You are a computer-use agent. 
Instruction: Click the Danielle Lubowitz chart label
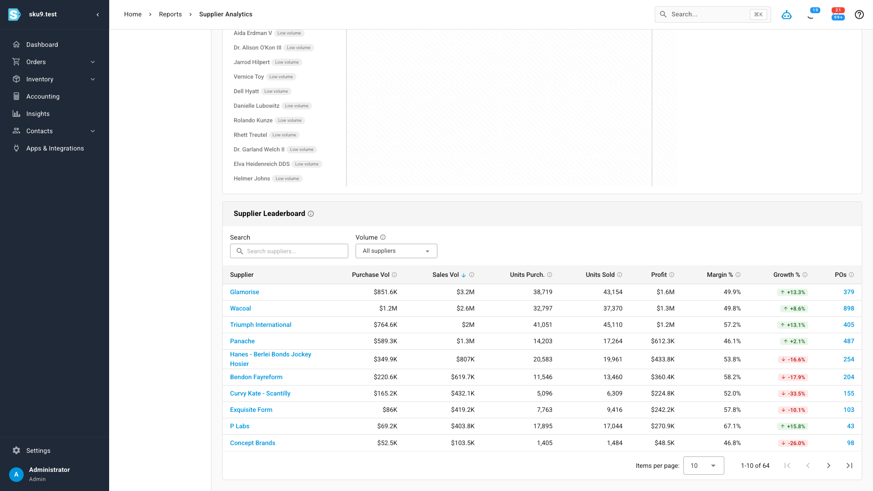click(256, 106)
